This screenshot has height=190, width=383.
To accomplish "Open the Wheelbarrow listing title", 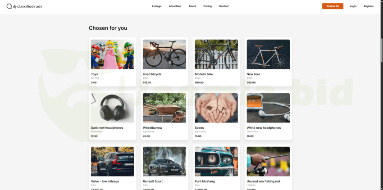I will [152, 128].
